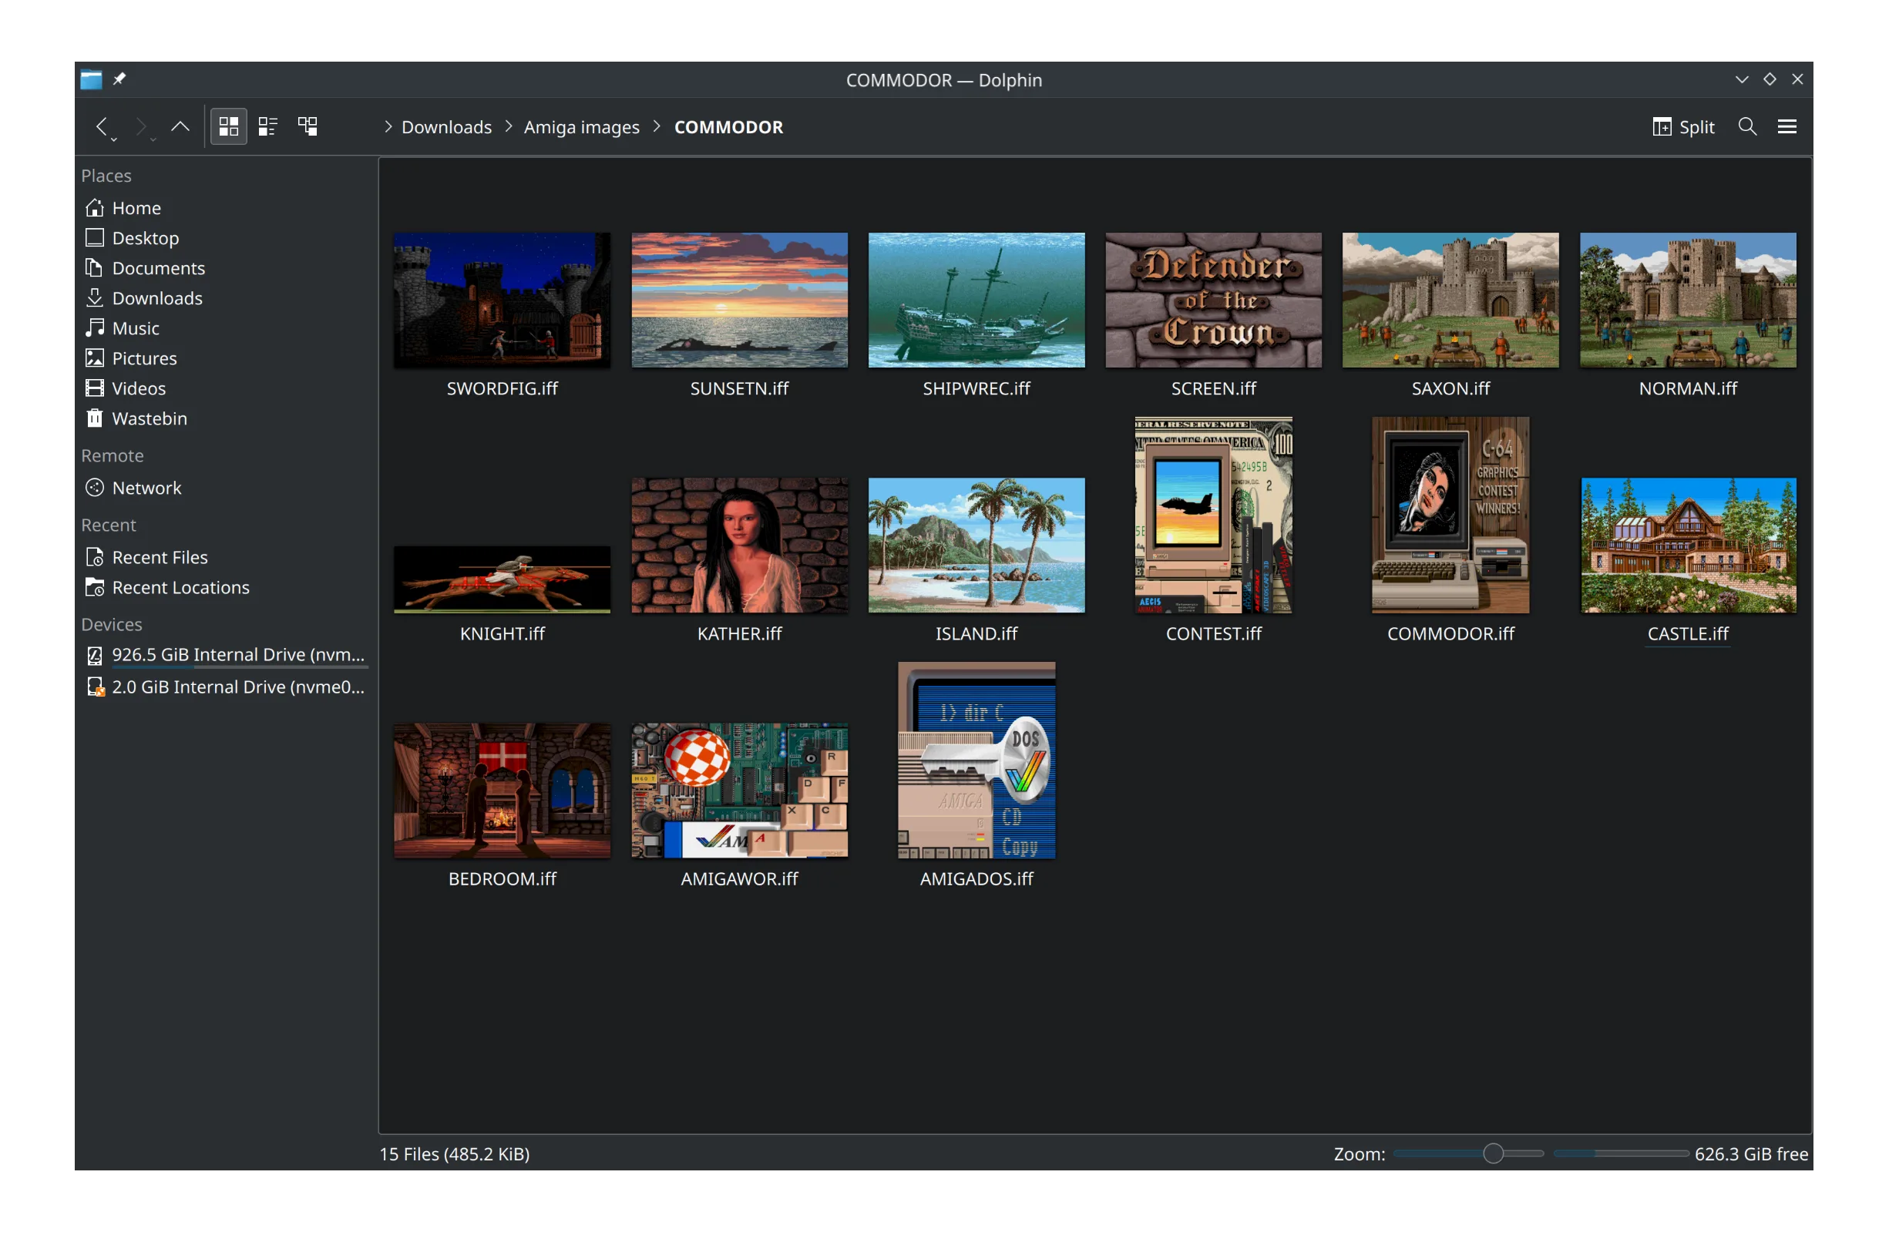
Task: Maximize the Dolphin window
Action: [1770, 79]
